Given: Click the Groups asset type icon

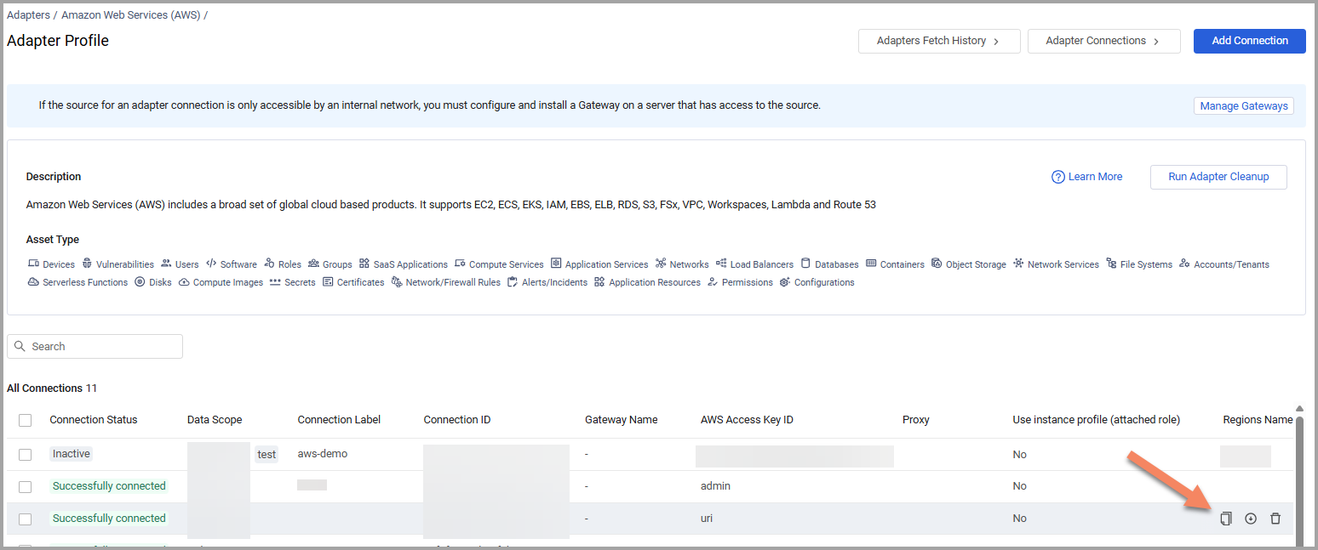Looking at the screenshot, I should (x=313, y=264).
